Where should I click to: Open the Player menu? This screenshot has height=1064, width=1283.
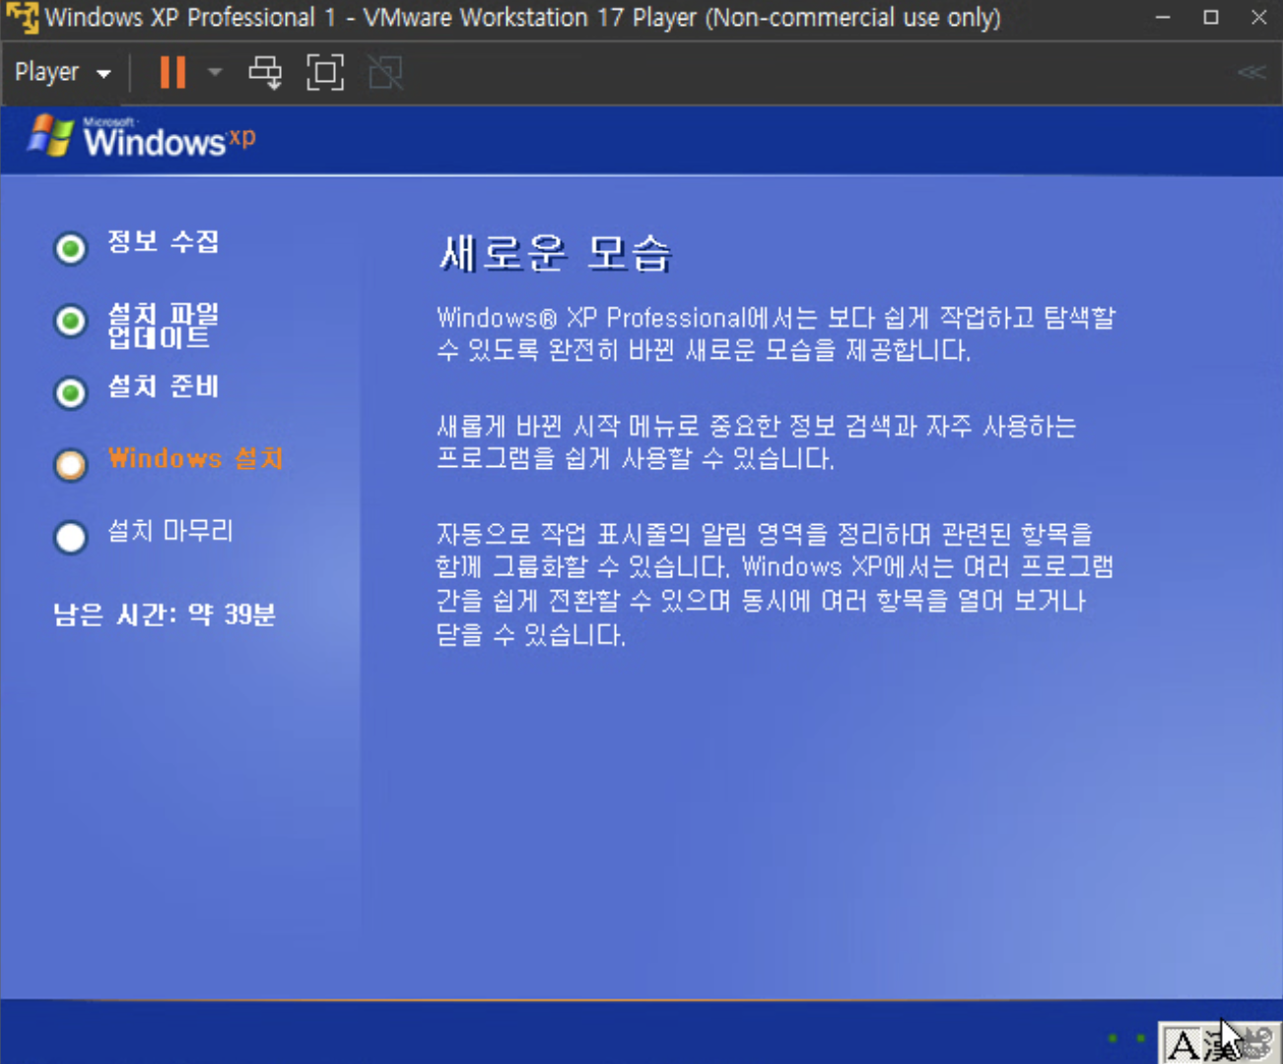[62, 72]
